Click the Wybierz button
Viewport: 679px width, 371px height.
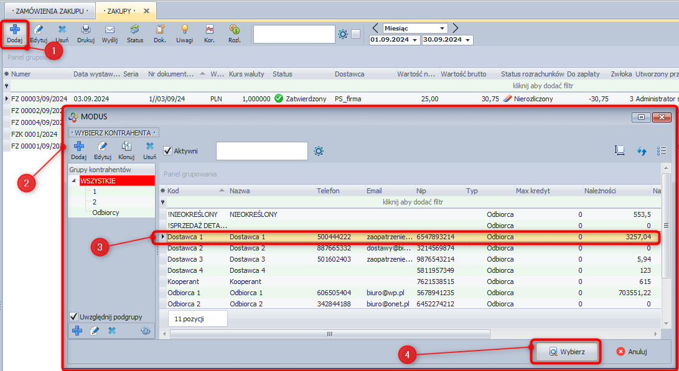click(566, 351)
